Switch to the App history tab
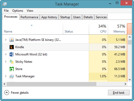Image resolution: width=134 pixels, height=101 pixels. (49, 17)
